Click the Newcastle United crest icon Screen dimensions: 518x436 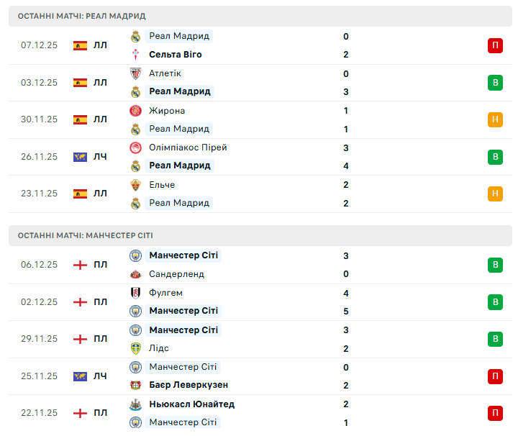135,404
